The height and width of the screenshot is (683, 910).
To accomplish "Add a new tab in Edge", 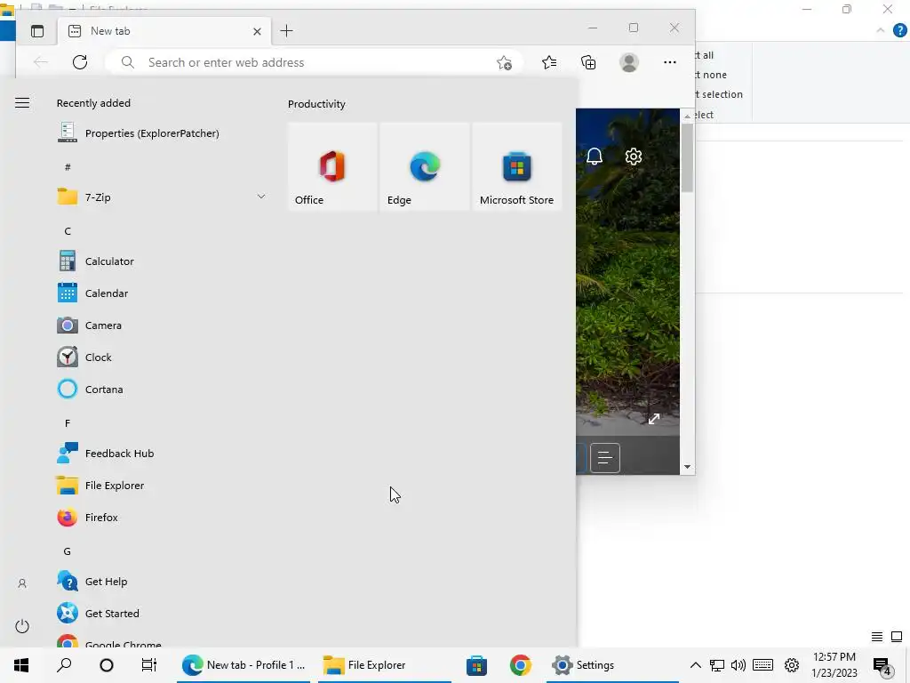I will (x=287, y=31).
